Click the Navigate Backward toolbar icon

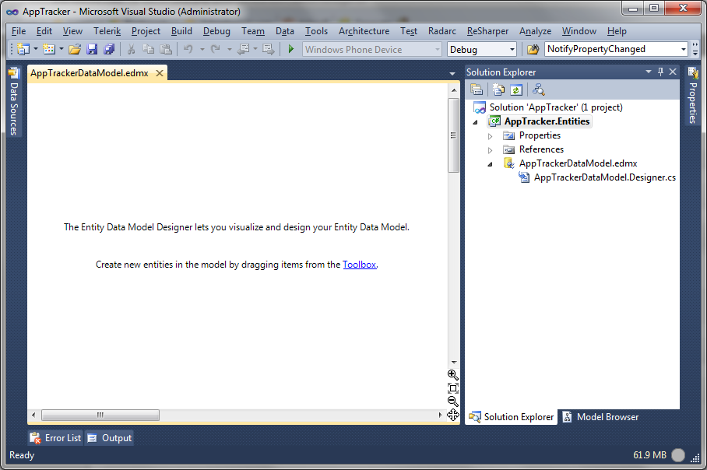point(244,49)
